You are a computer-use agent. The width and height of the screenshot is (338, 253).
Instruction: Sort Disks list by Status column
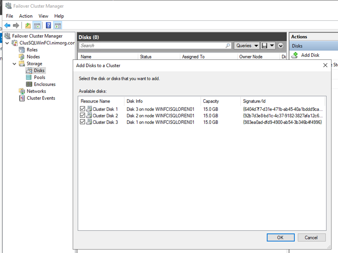coord(159,57)
